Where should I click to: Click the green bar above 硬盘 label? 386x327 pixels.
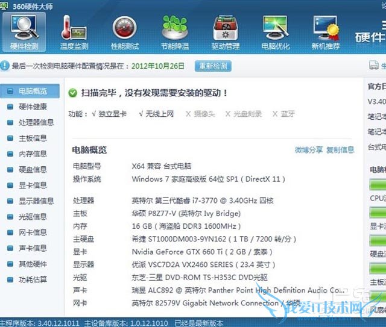(x=378, y=240)
